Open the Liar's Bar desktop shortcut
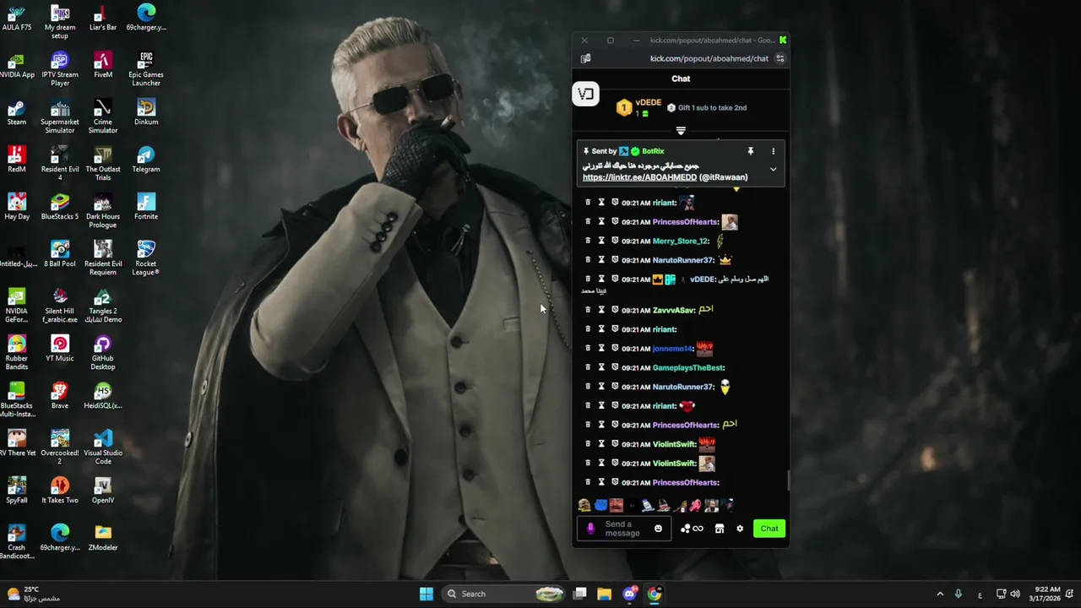Image resolution: width=1081 pixels, height=608 pixels. pyautogui.click(x=103, y=18)
